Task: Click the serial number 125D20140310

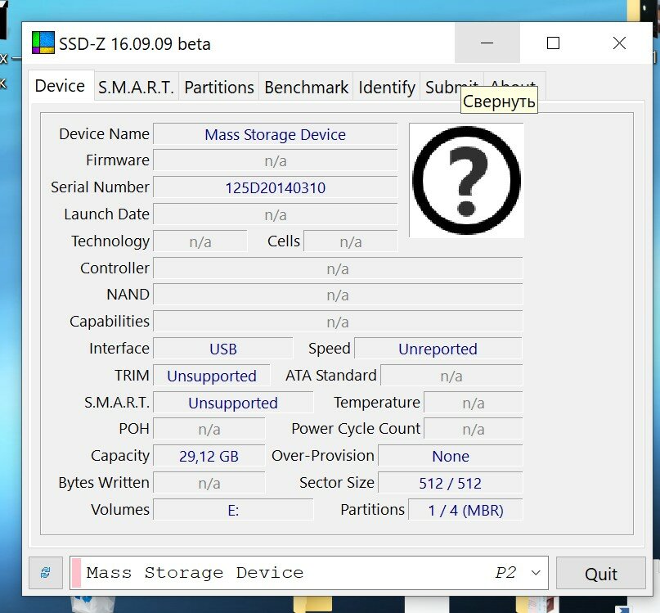Action: point(276,188)
